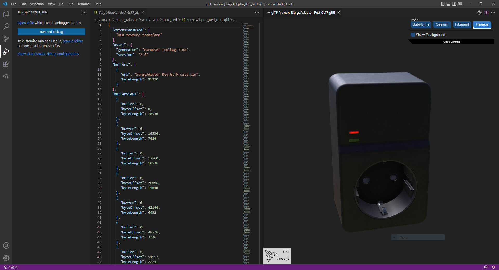Click Show all automatic debug configurations link
Viewport: 499px width, 270px height.
(48, 54)
